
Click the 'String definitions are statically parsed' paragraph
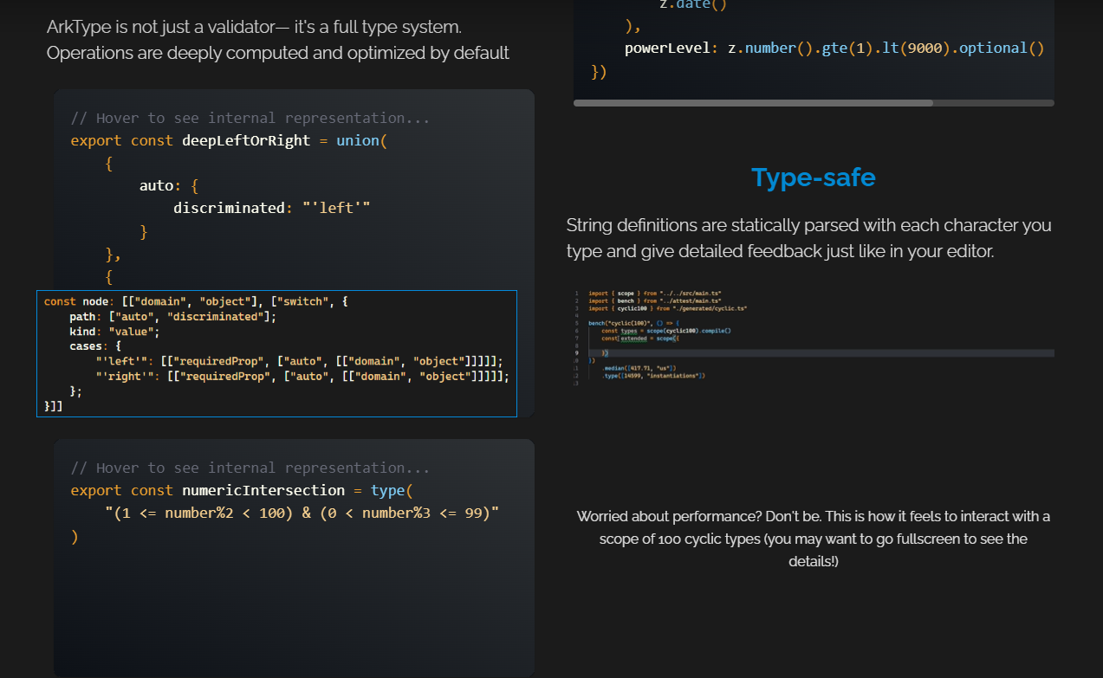808,238
